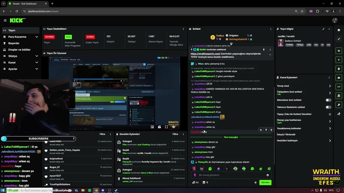Open Steam from the taskbar

tap(116, 190)
